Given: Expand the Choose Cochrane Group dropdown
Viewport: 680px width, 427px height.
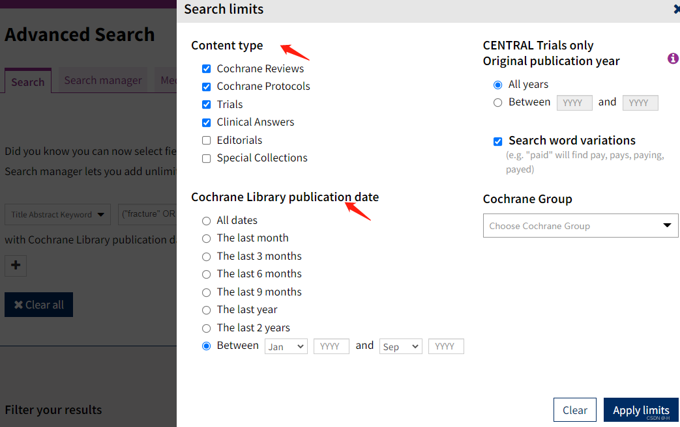Looking at the screenshot, I should [581, 226].
